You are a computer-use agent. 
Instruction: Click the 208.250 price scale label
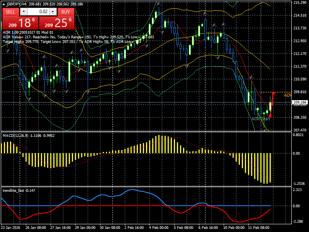[x=300, y=118]
